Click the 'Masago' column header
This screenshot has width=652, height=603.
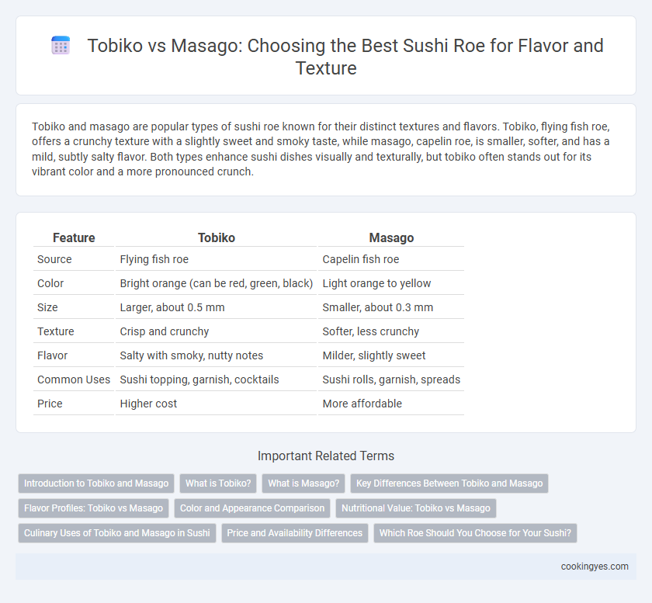pyautogui.click(x=391, y=237)
